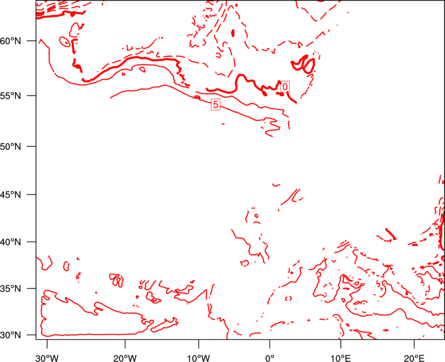Screen dimensions: 445x362
Task: Click the 20°E longitude axis label
Action: pyautogui.click(x=414, y=358)
